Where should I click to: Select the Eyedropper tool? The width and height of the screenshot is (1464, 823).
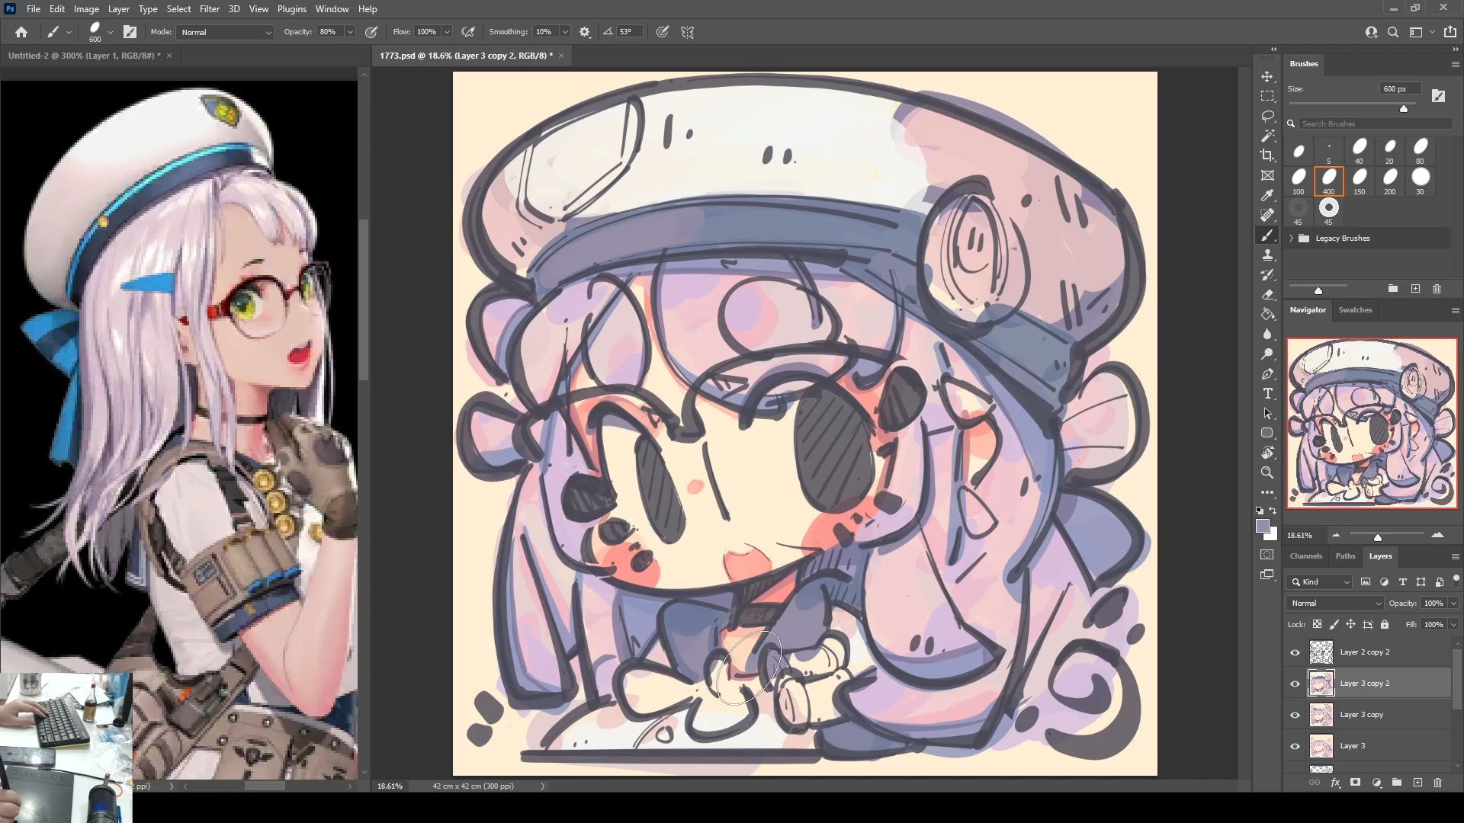pyautogui.click(x=1267, y=196)
